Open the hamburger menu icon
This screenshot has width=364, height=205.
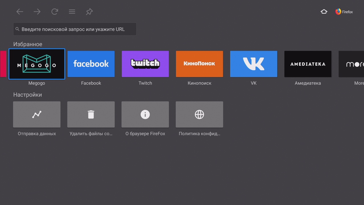[72, 12]
